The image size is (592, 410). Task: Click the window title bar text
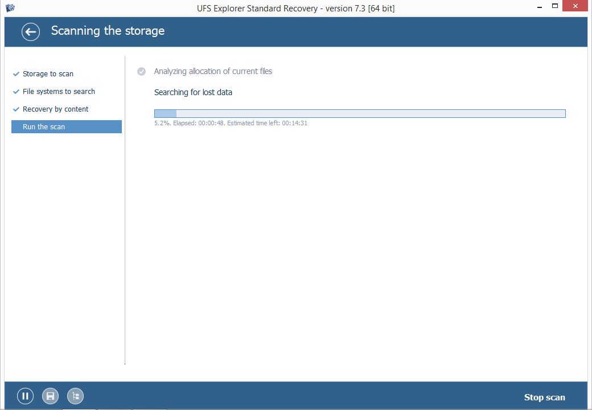click(x=296, y=8)
